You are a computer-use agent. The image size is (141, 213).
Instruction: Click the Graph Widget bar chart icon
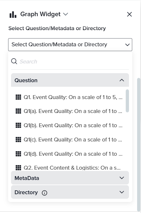click(x=13, y=14)
